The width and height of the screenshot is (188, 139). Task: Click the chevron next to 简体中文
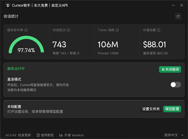(x=182, y=135)
